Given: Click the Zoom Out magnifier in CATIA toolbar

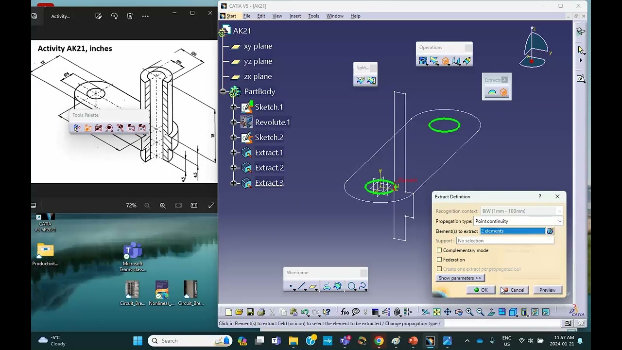Looking at the screenshot, I should click(481, 312).
